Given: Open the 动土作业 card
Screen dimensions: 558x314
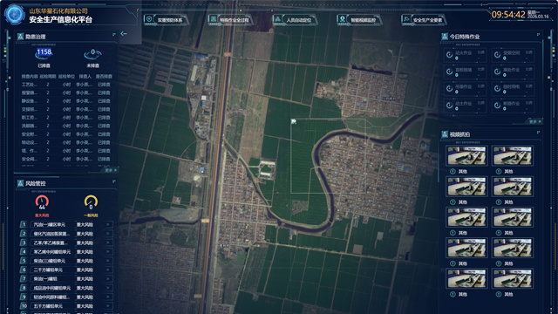Looking at the screenshot, I should pos(465,106).
